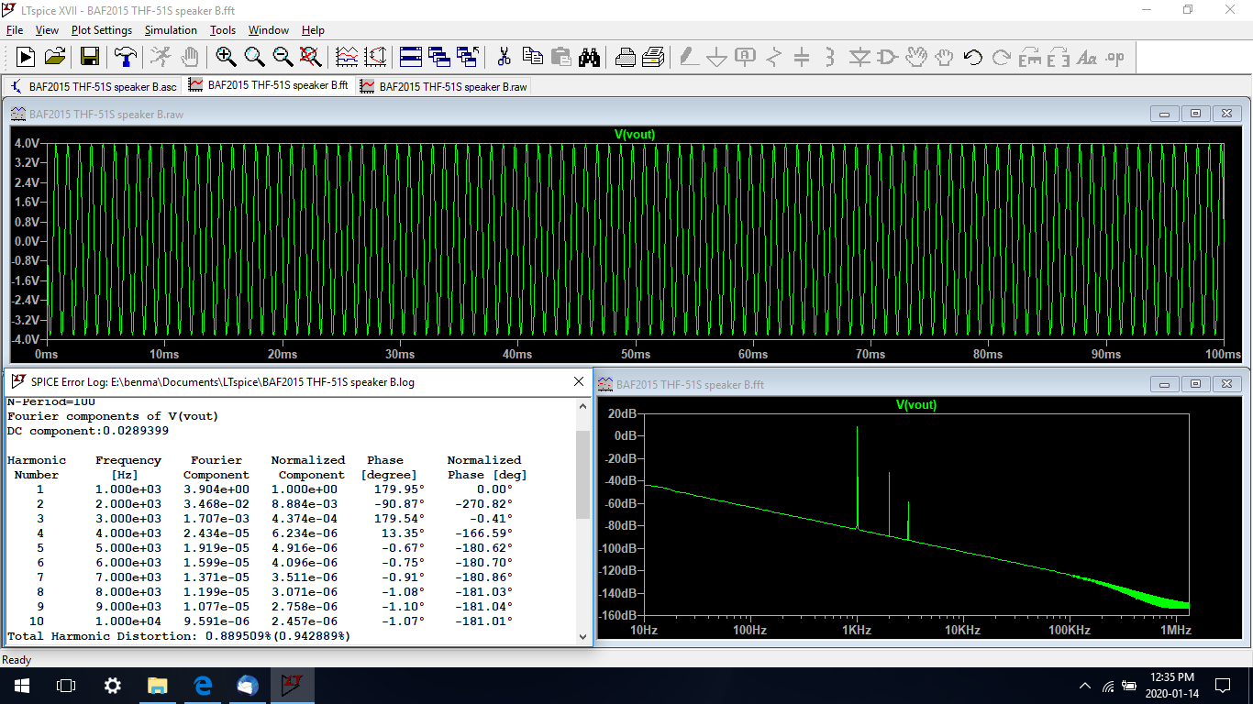The height and width of the screenshot is (704, 1253).
Task: Minimize the speaker B.fft plot window
Action: tap(1165, 384)
